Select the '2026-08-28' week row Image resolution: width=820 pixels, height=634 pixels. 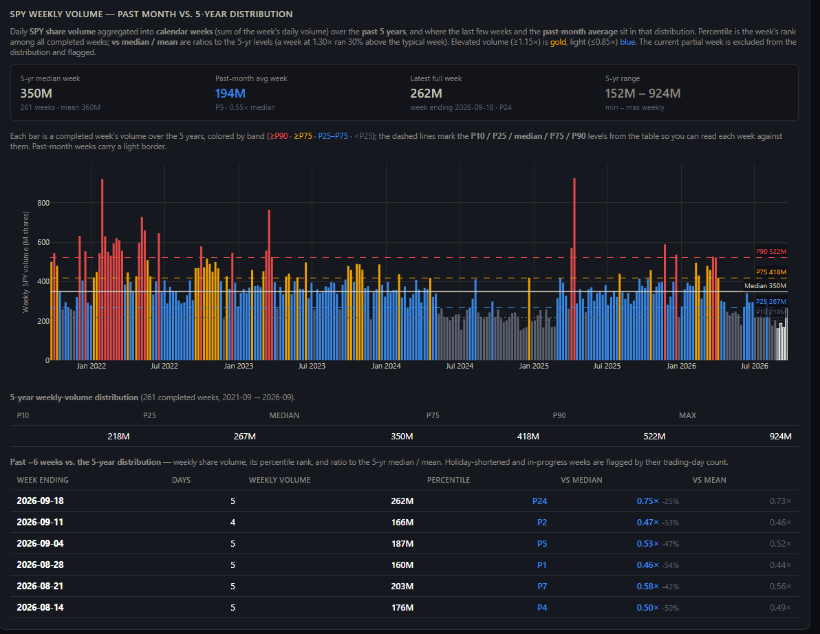click(x=404, y=565)
